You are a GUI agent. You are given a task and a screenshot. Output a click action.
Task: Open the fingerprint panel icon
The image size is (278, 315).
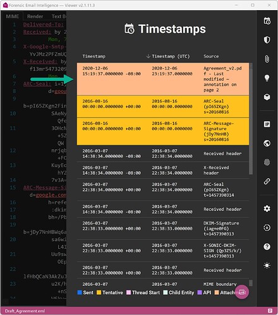point(267,162)
